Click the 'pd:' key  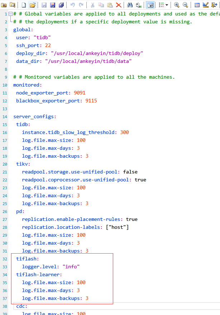coord(20,212)
